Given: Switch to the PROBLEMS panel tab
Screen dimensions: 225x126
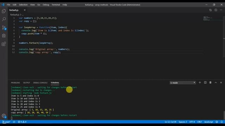Looking at the screenshot, I should click(15, 83).
